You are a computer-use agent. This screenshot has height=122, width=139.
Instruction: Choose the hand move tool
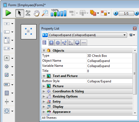coord(37,13)
